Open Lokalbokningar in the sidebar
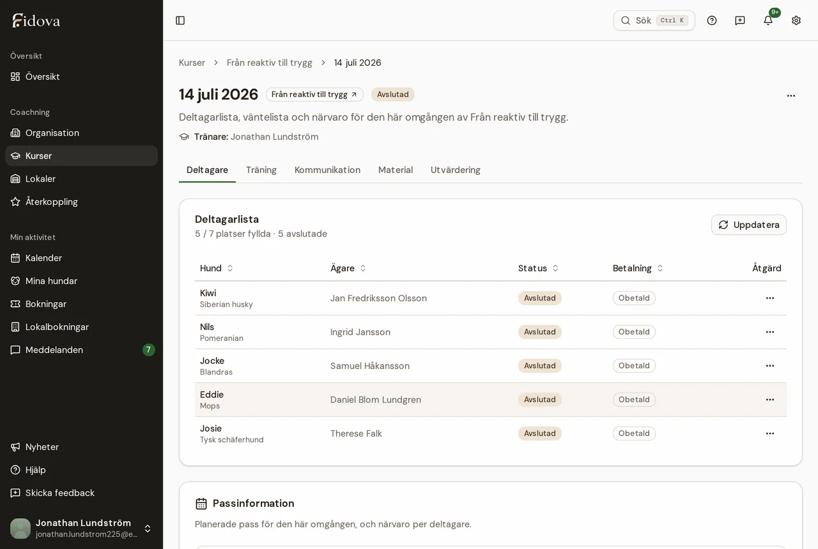The image size is (818, 549). tap(81, 327)
